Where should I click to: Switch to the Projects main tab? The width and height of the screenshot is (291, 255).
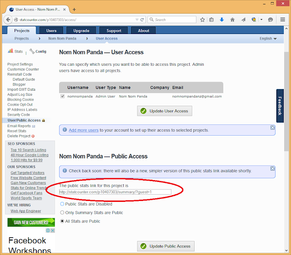[22, 30]
